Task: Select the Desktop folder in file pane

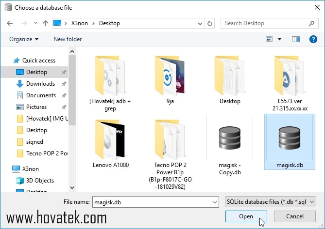Action: 230,79
